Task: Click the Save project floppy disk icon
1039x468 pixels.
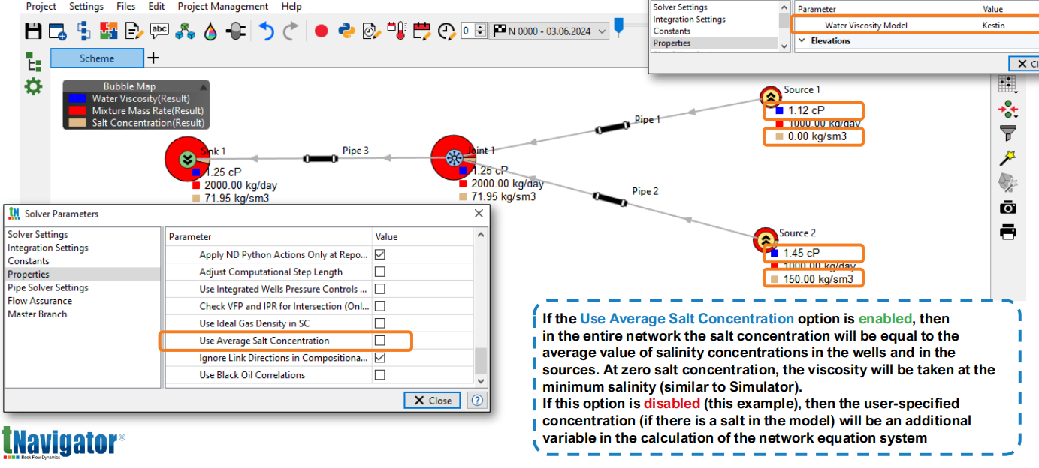Action: click(x=34, y=31)
